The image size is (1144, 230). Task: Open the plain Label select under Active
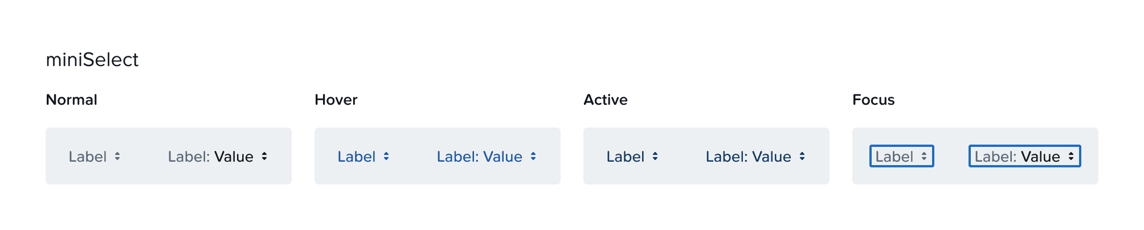click(x=626, y=157)
